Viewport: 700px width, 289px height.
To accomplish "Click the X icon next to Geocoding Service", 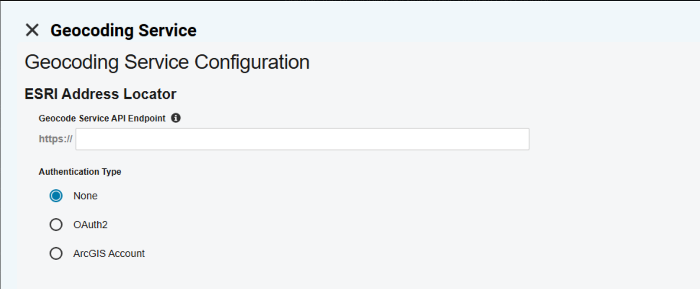I will click(32, 30).
